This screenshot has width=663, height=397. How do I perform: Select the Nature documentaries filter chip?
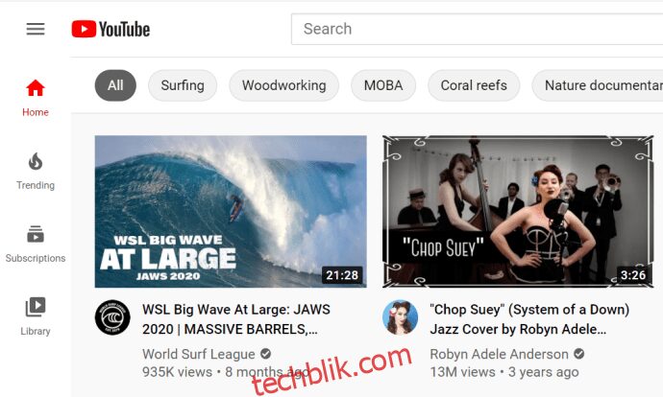(598, 85)
